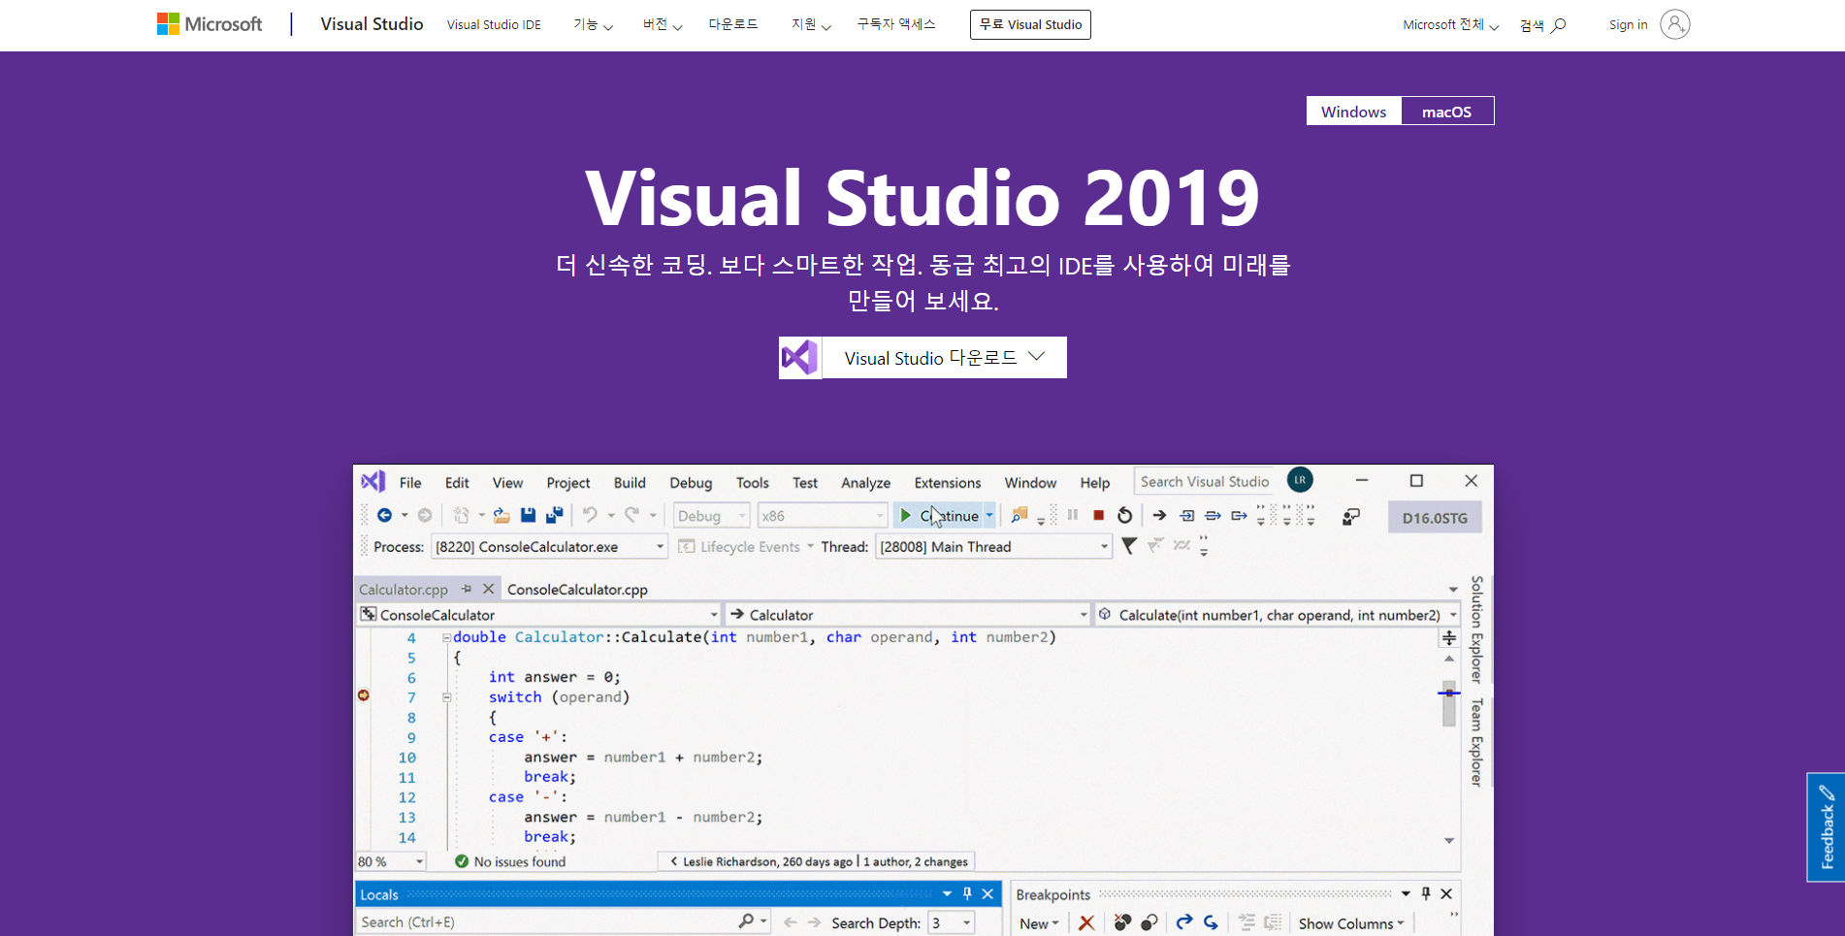
Task: Open the New breakpoint dropdown
Action: pyautogui.click(x=1039, y=923)
